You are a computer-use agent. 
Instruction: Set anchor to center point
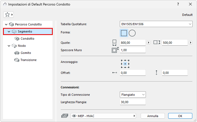(x=125, y=64)
